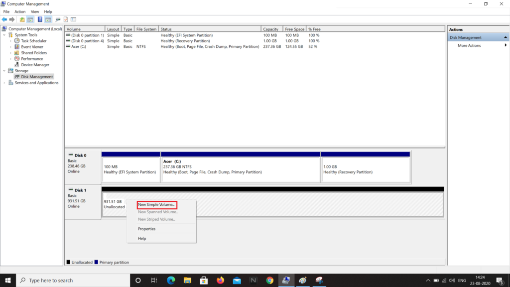Open the notification center icon
The width and height of the screenshot is (510, 287).
(x=500, y=280)
